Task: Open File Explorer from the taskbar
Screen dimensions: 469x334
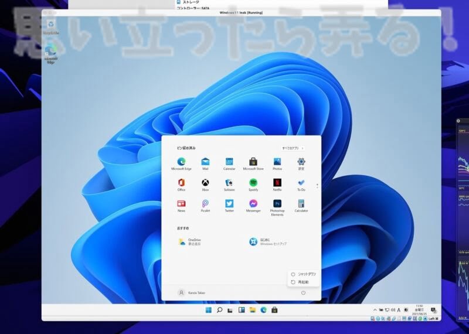Action: [x=253, y=310]
